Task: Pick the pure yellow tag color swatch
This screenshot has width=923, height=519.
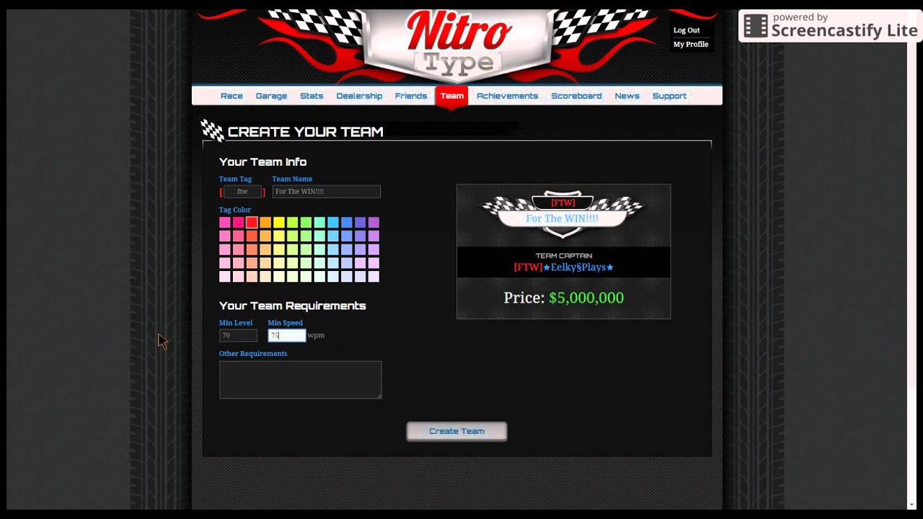Action: click(278, 223)
